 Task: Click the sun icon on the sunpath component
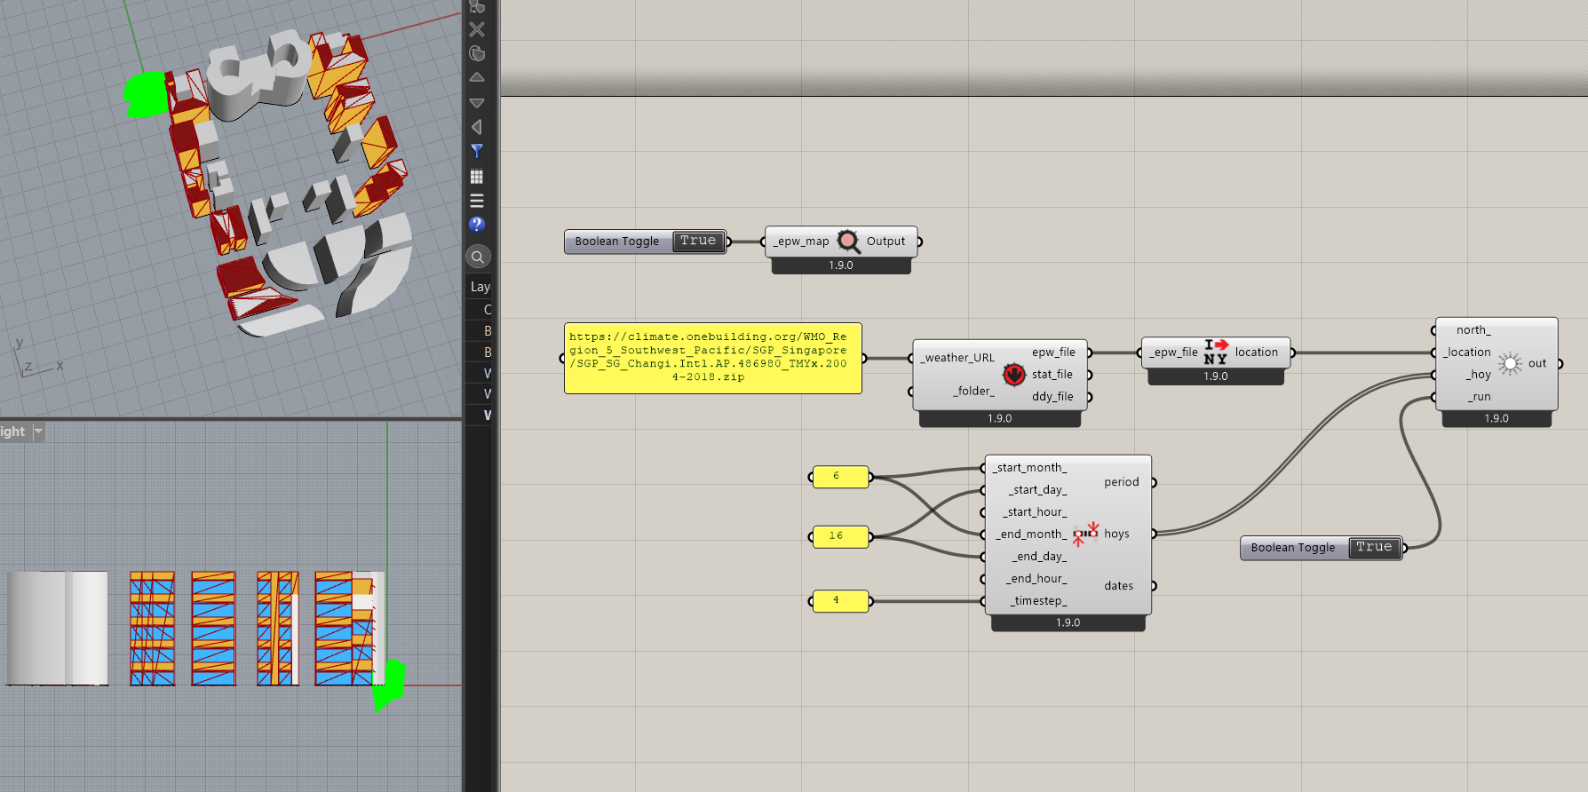1509,363
